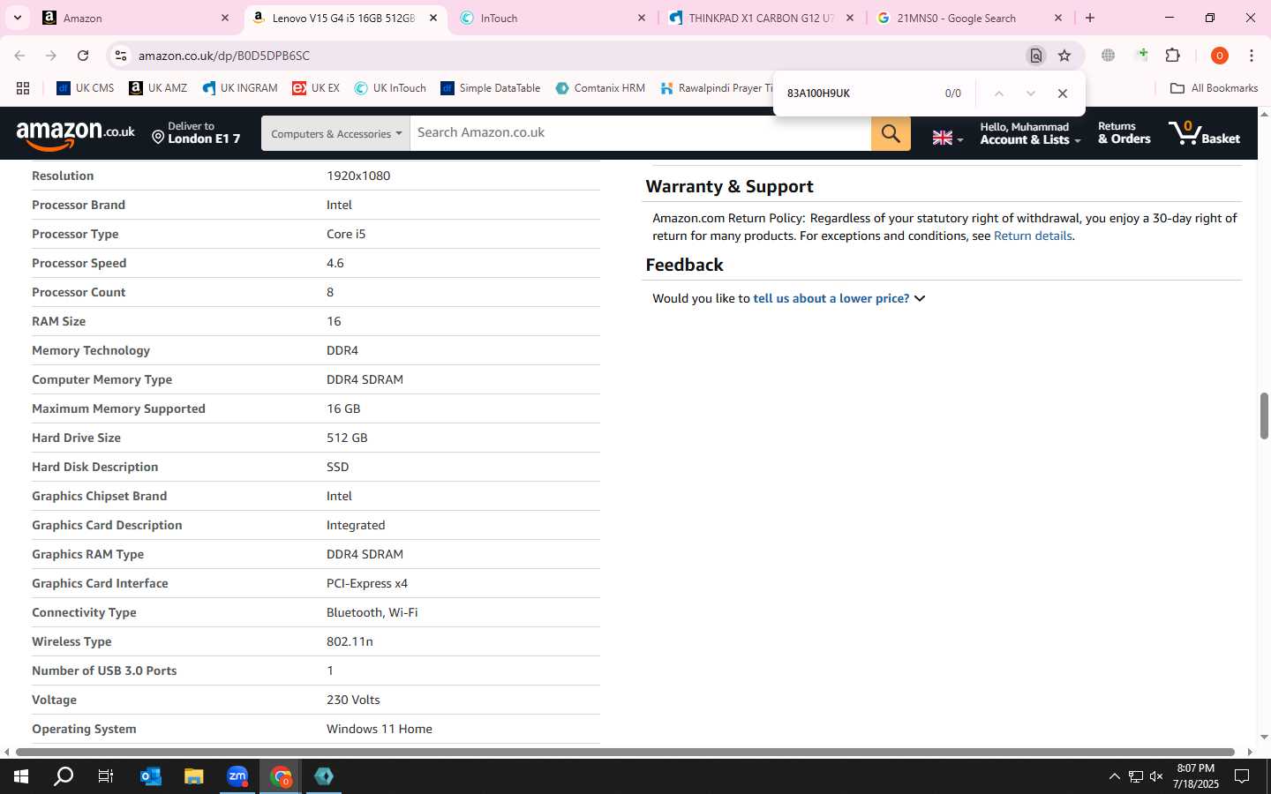Click the vertical page scrollbar thumb
This screenshot has height=794, width=1271.
(x=1264, y=416)
